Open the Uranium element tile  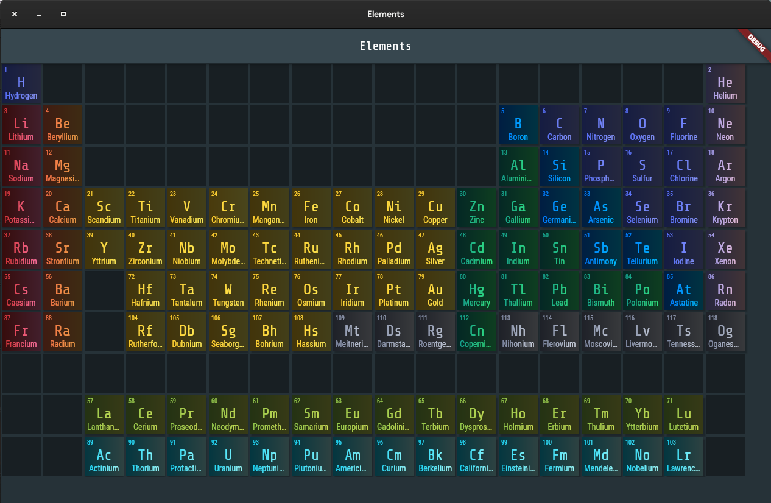228,457
